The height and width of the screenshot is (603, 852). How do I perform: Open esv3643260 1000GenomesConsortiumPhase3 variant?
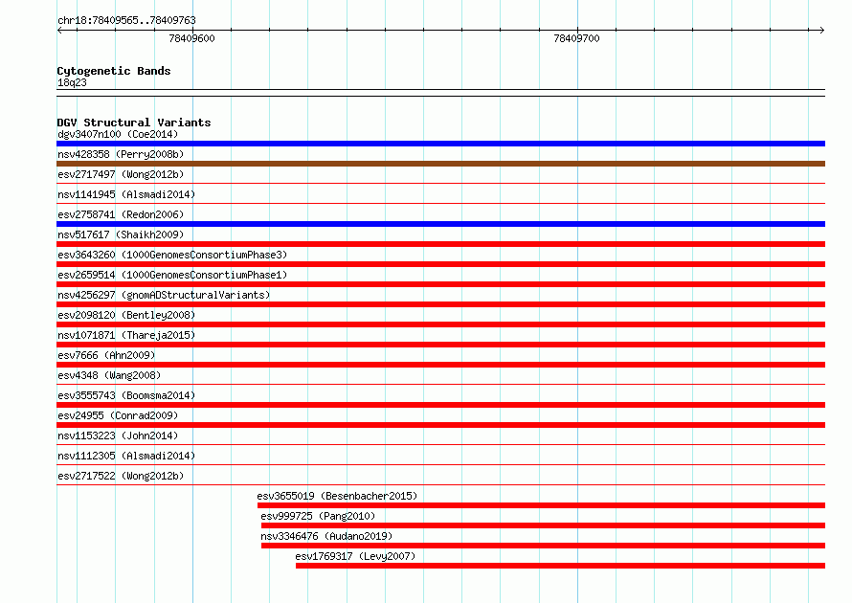click(x=172, y=255)
